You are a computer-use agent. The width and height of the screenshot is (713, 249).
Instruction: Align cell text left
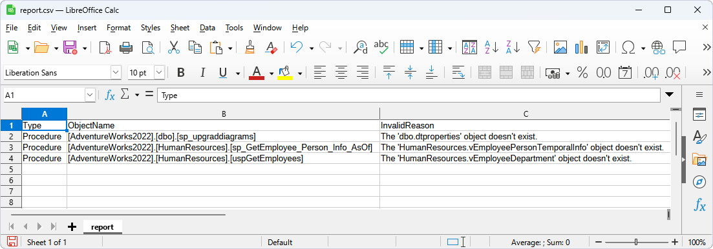(320, 72)
